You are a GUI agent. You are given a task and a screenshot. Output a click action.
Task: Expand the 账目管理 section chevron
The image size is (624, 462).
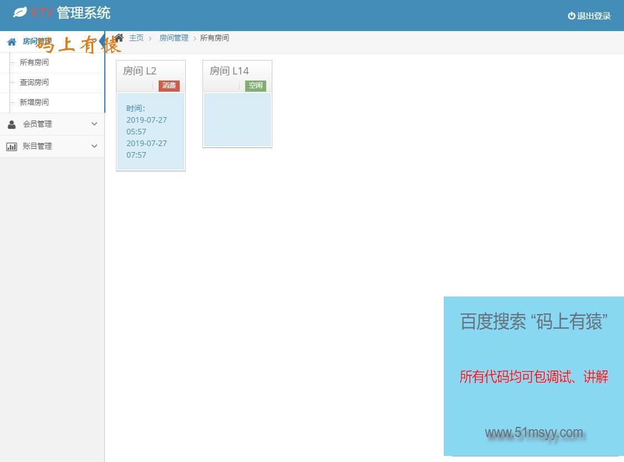[94, 146]
